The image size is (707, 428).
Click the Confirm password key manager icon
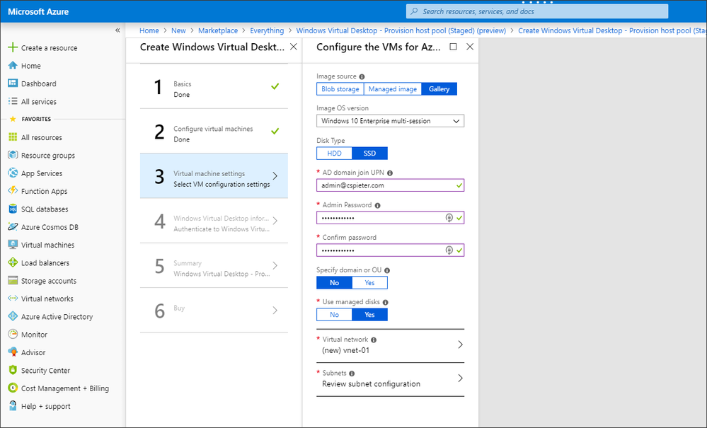pos(449,250)
